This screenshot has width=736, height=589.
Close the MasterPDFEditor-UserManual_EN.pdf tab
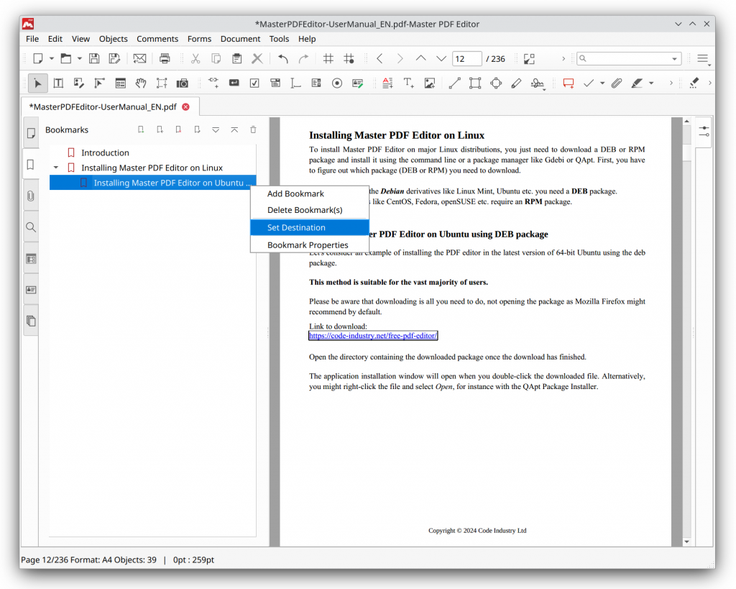tap(185, 106)
